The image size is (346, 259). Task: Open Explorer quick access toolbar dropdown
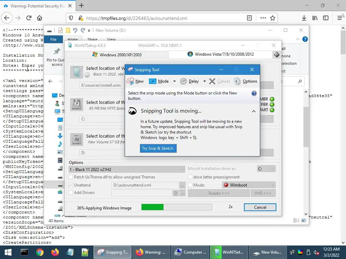[89, 30]
